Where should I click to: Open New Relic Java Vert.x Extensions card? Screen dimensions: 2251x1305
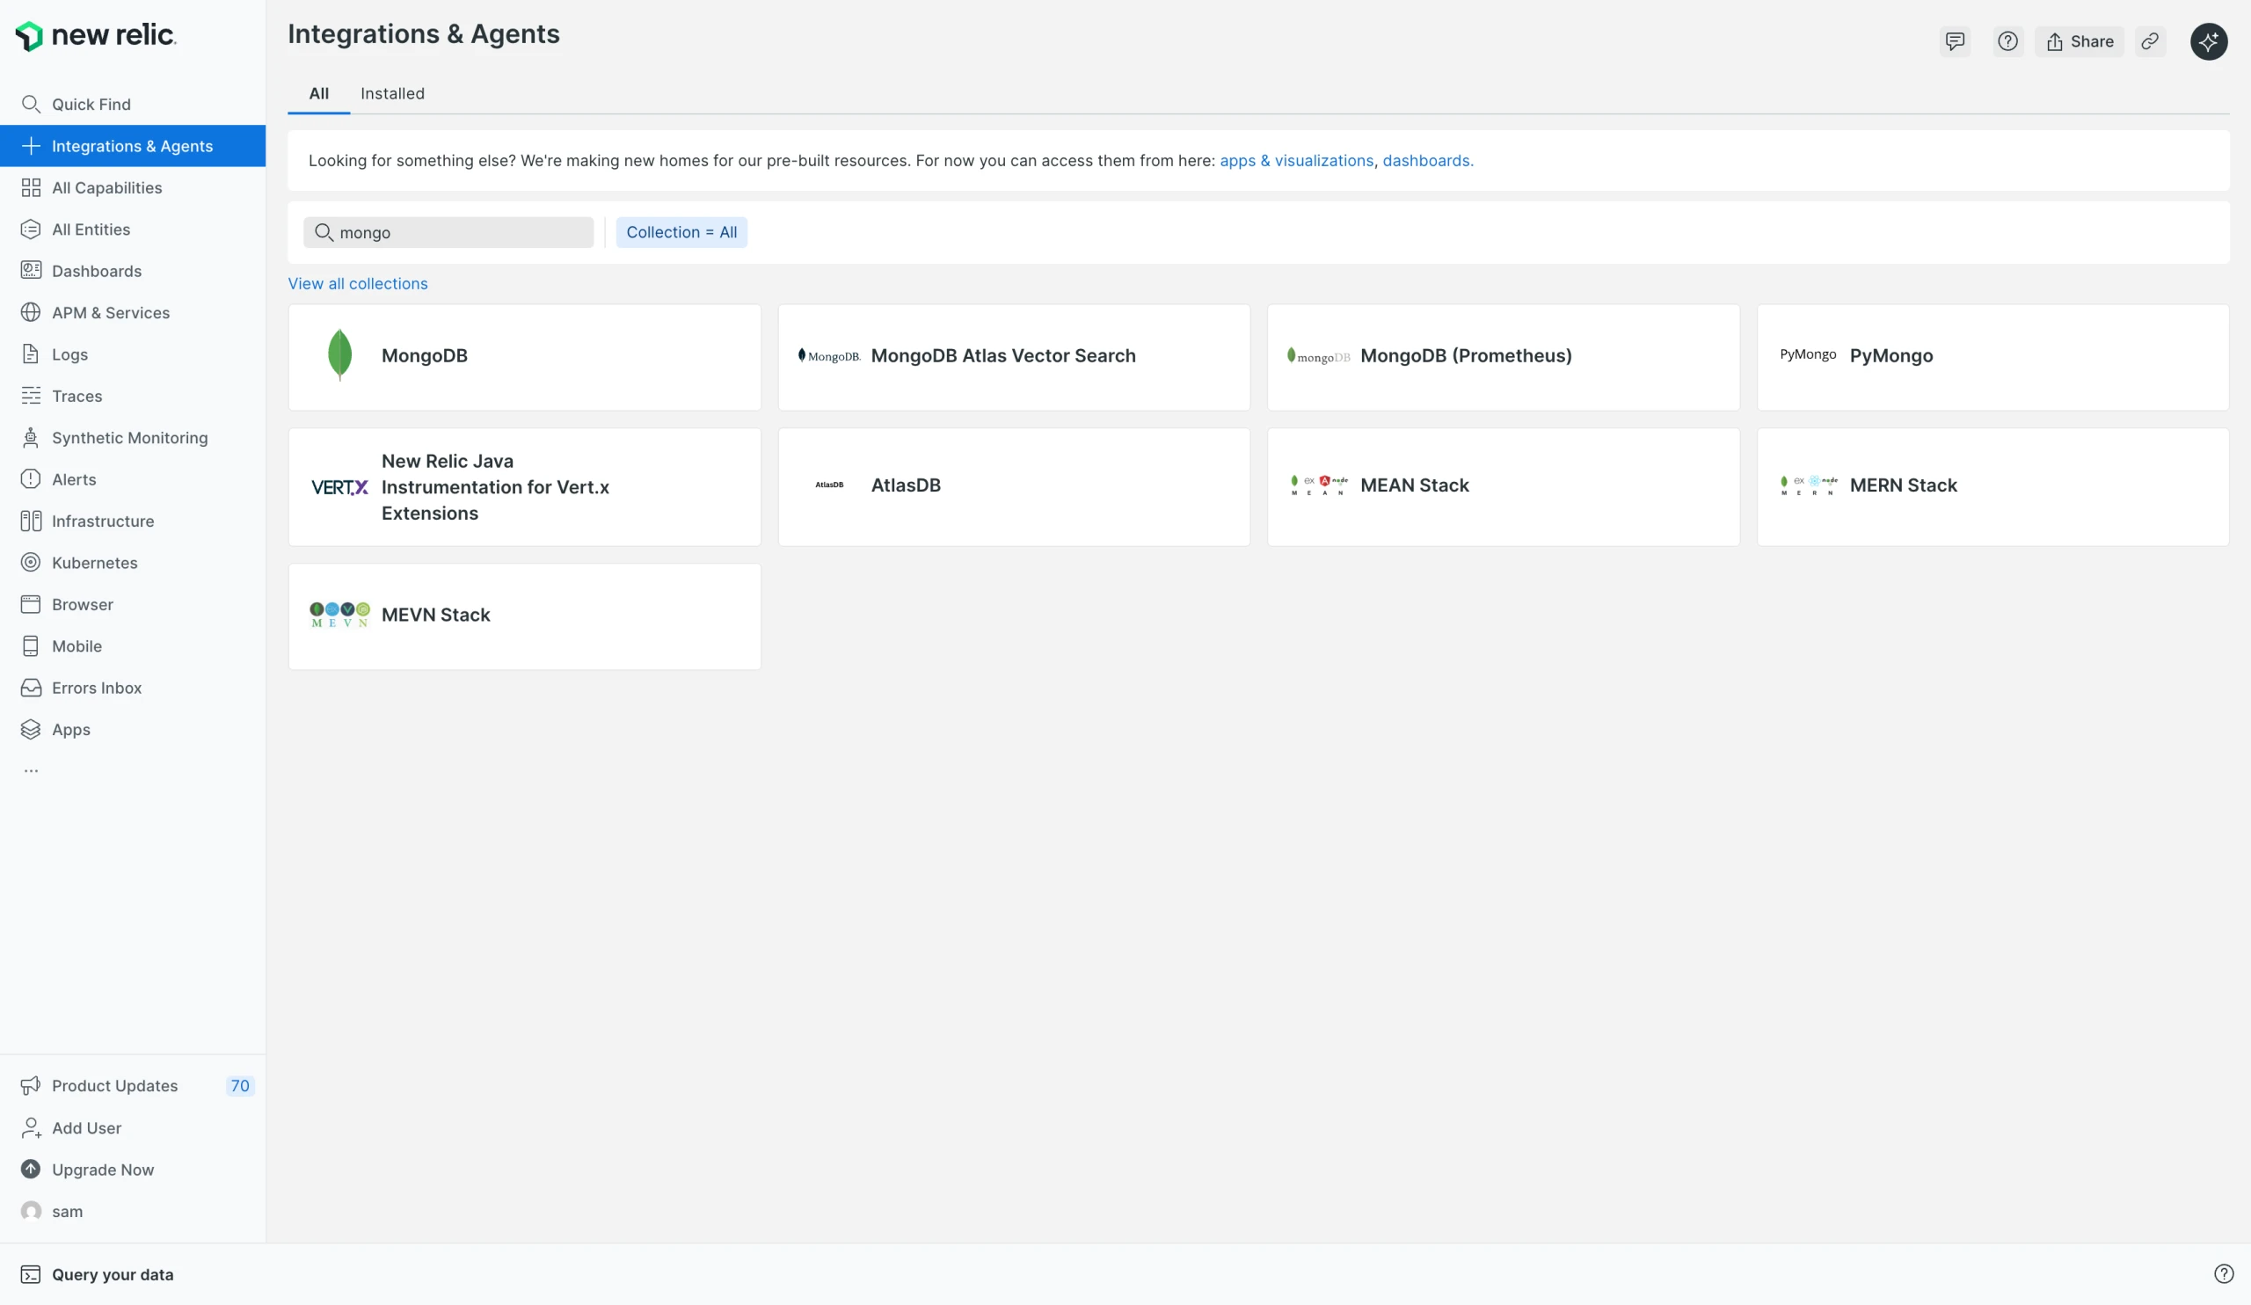click(524, 487)
